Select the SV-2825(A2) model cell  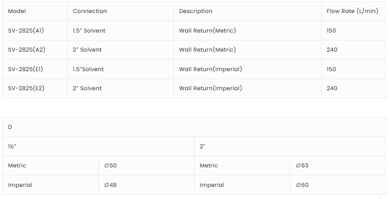(27, 50)
